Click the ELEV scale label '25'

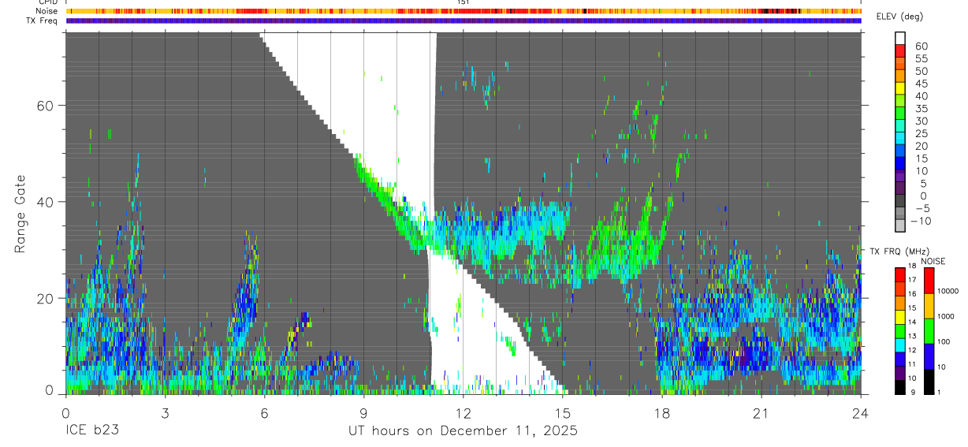click(x=921, y=133)
